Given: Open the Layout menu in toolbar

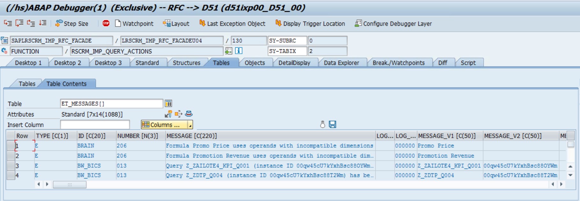Looking at the screenshot, I should pyautogui.click(x=176, y=24).
